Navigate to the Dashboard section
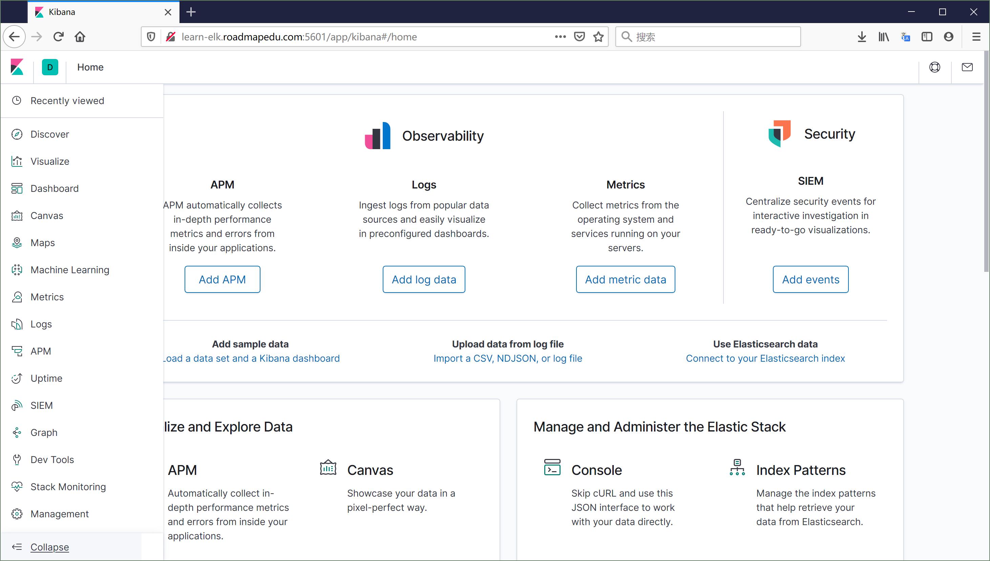990x561 pixels. point(55,188)
